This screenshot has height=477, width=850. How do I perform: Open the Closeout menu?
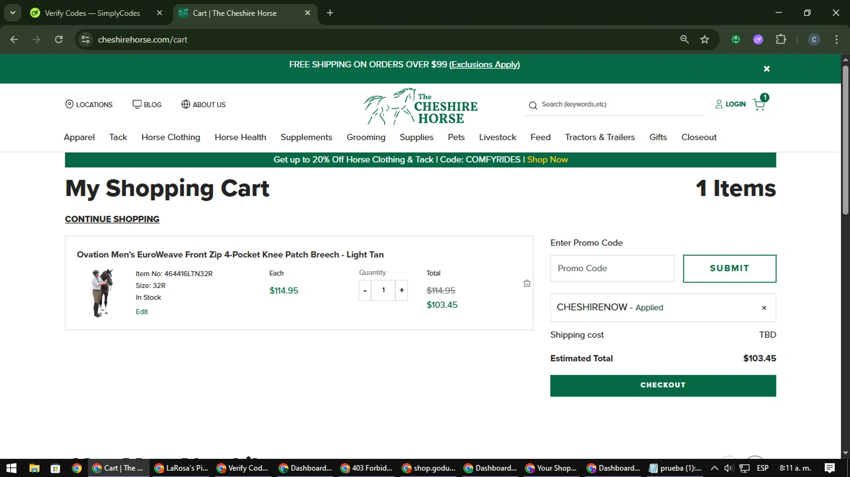(699, 137)
